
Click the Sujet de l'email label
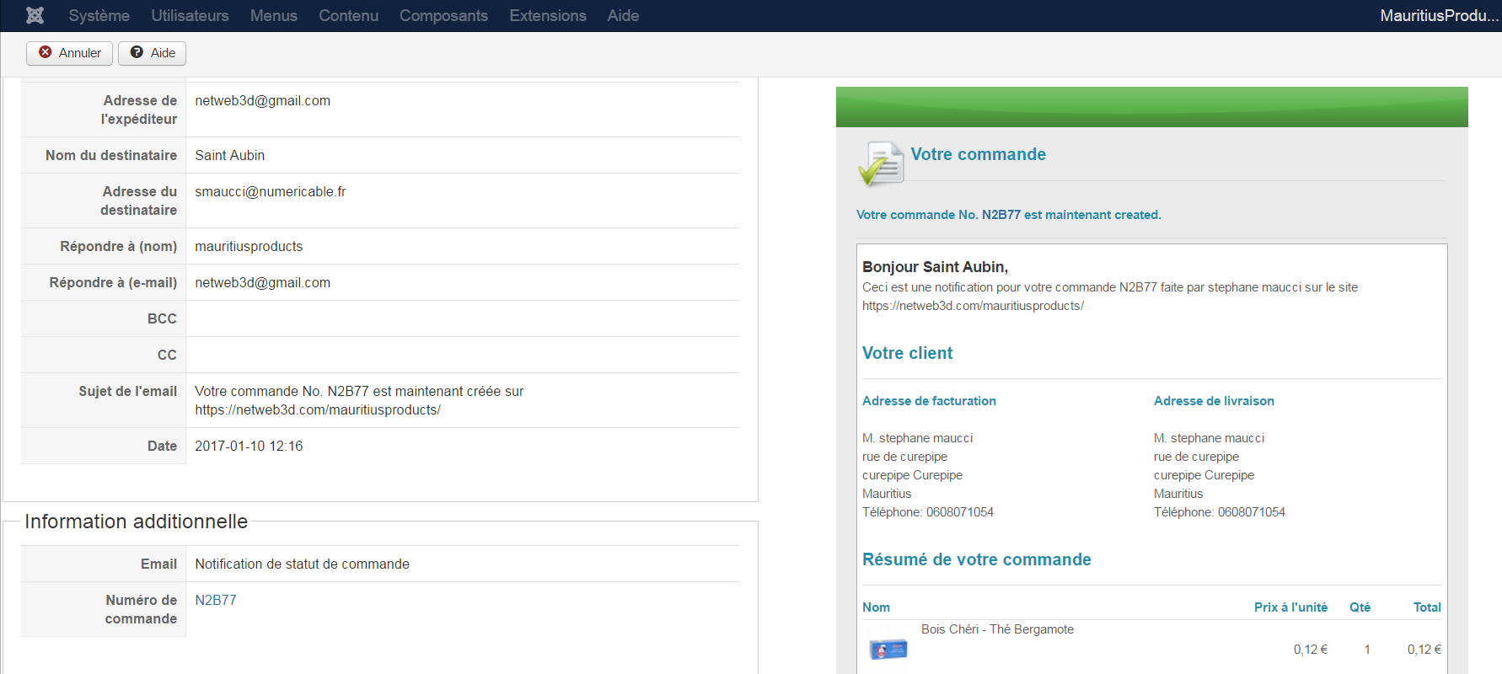click(128, 391)
